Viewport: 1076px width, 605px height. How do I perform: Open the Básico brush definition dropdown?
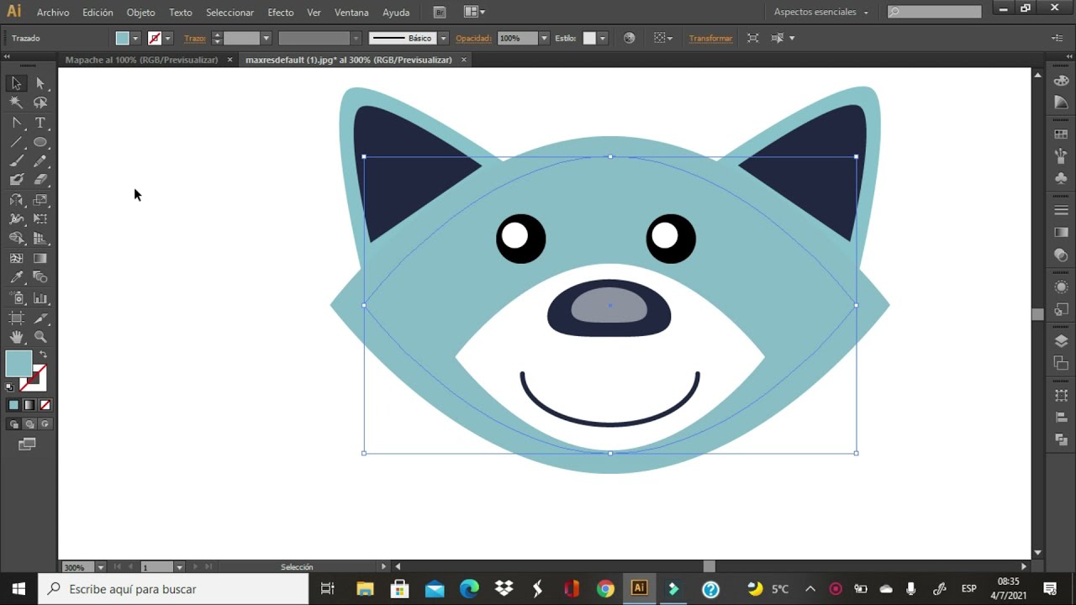pyautogui.click(x=443, y=38)
